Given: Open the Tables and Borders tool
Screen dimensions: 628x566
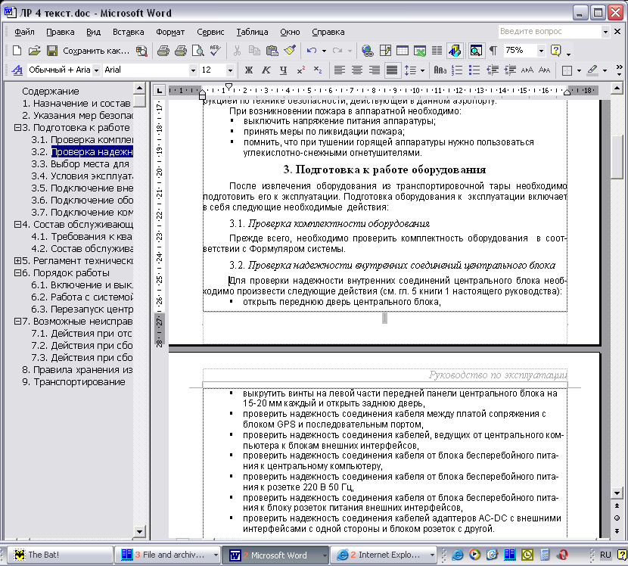Looking at the screenshot, I should (385, 51).
